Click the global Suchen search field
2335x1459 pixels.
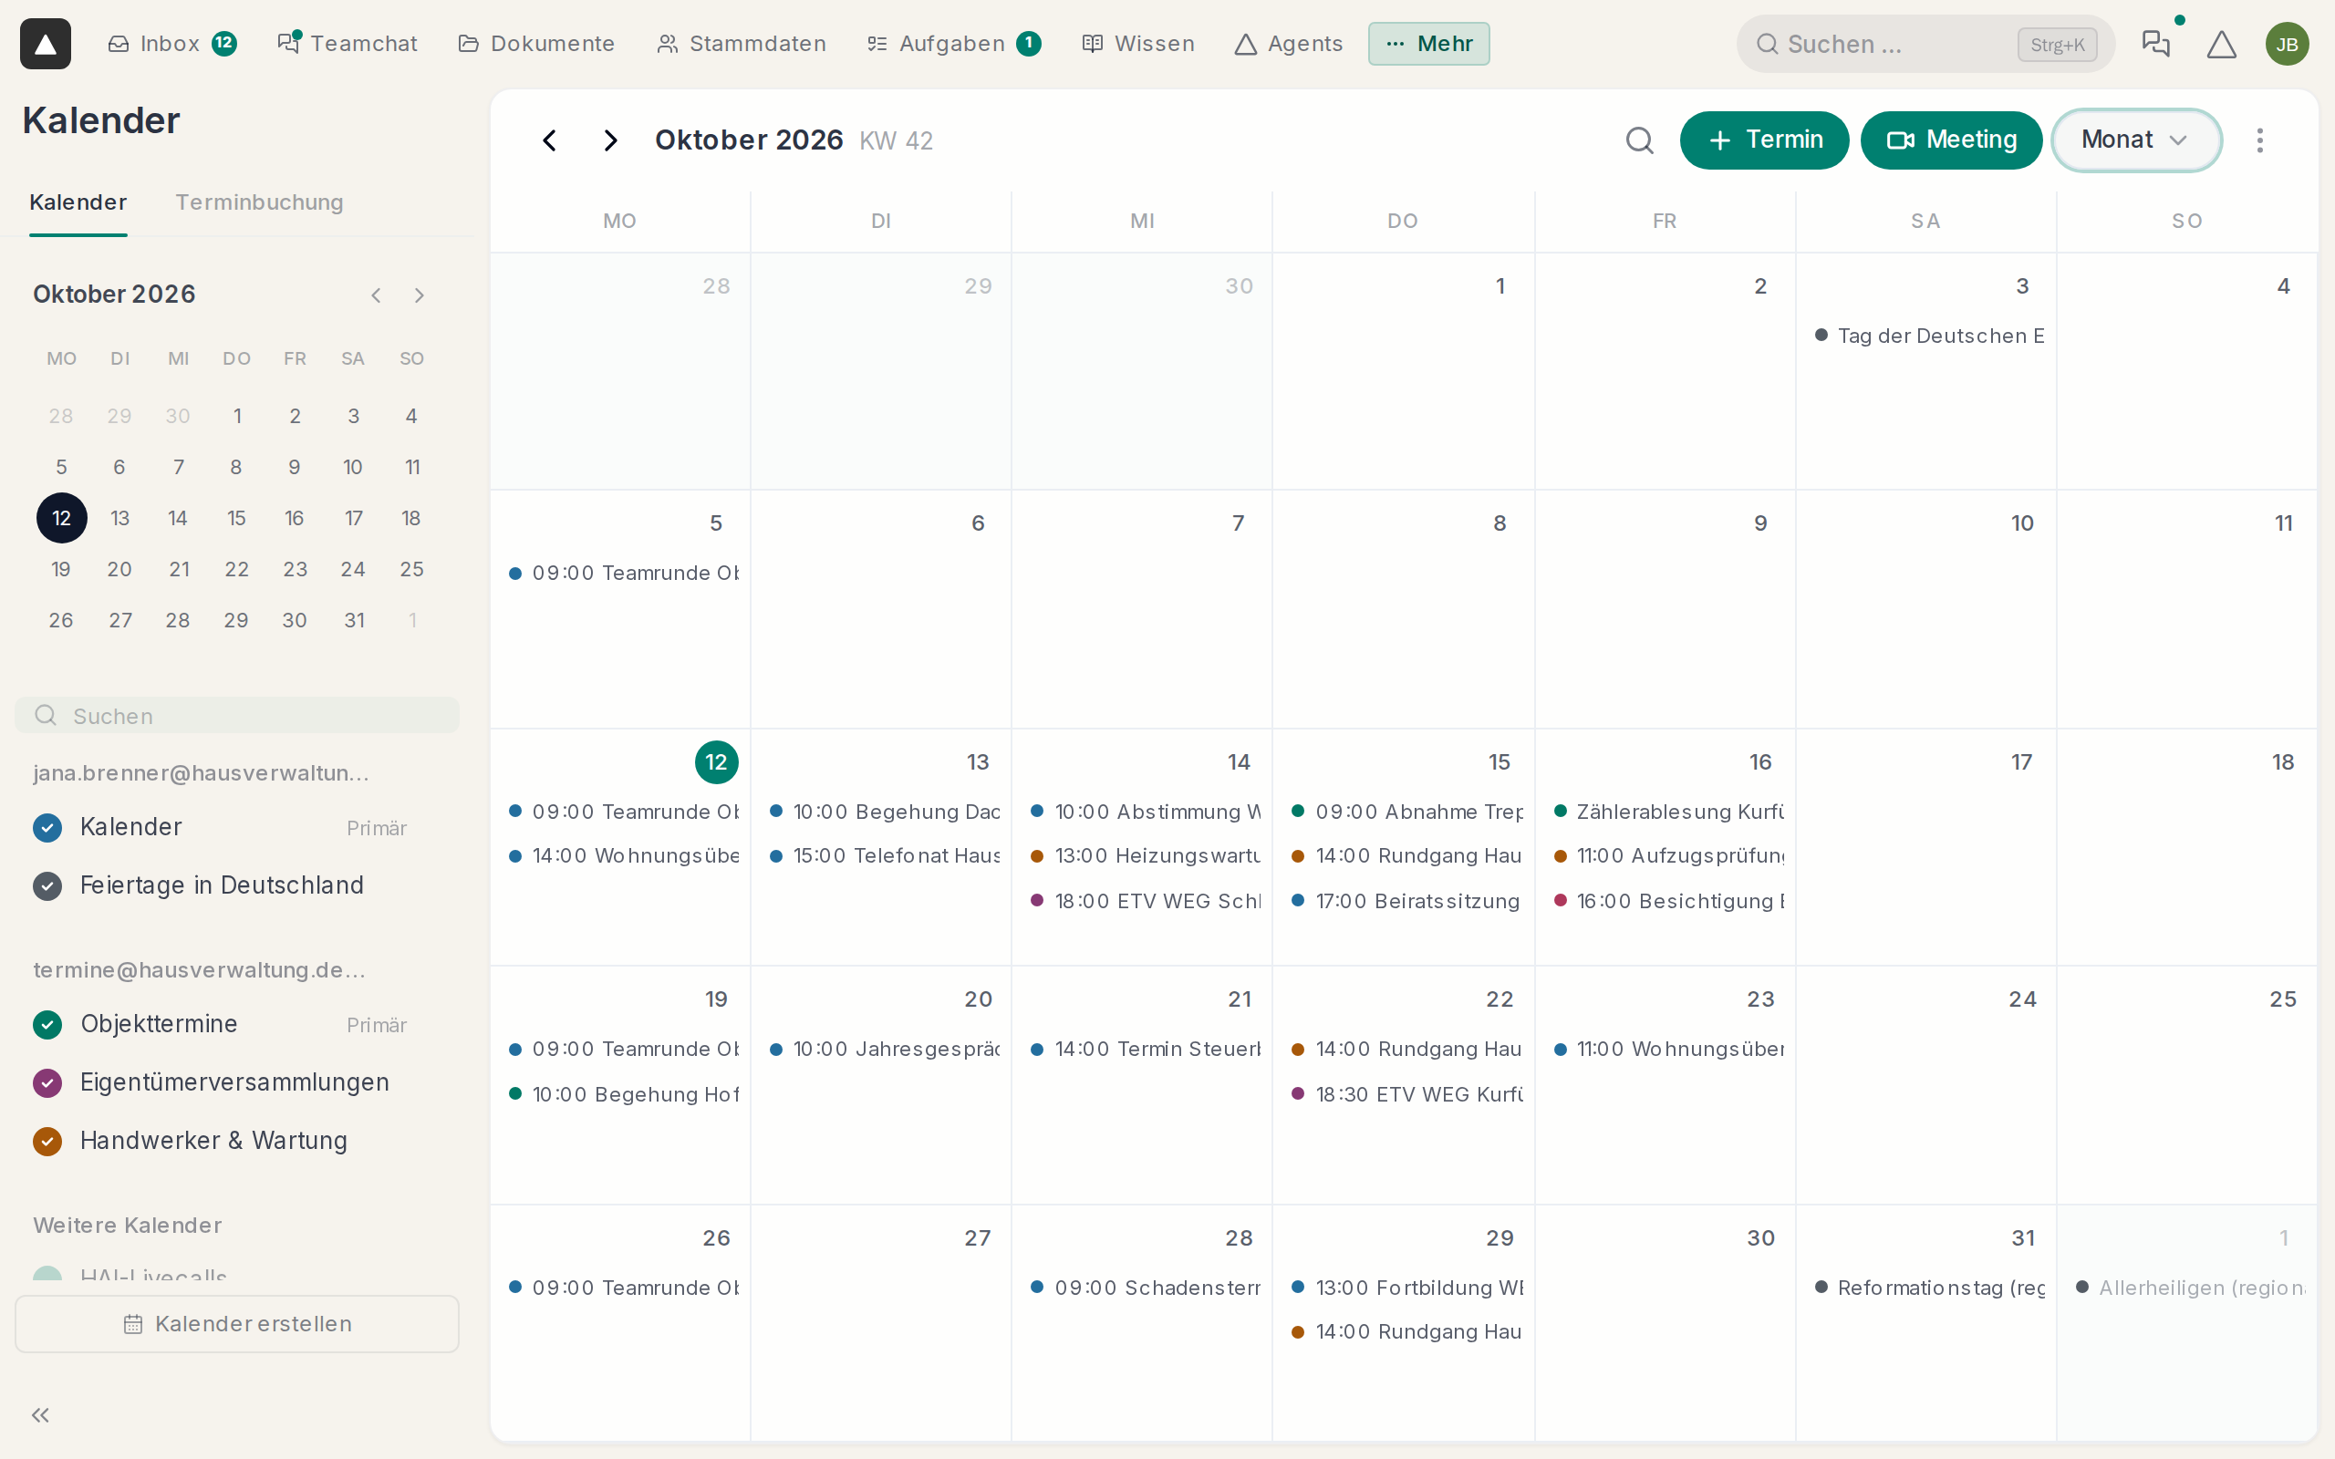(1925, 44)
